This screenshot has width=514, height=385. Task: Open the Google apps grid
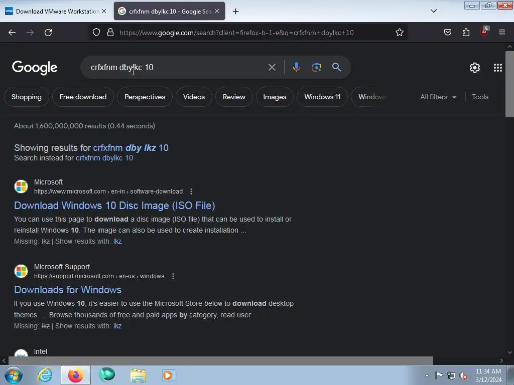click(x=498, y=68)
